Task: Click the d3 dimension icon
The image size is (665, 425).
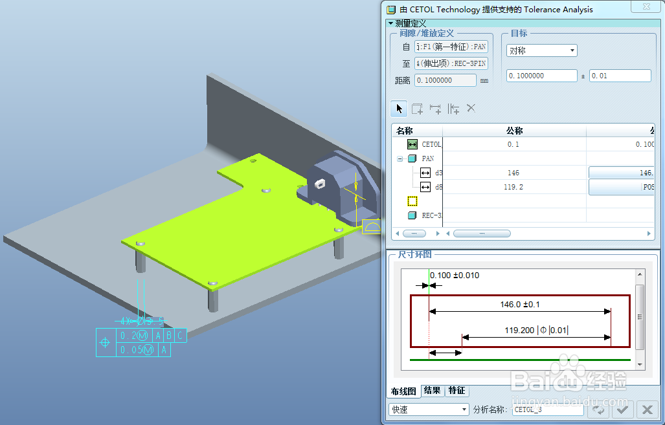Action: pos(425,173)
